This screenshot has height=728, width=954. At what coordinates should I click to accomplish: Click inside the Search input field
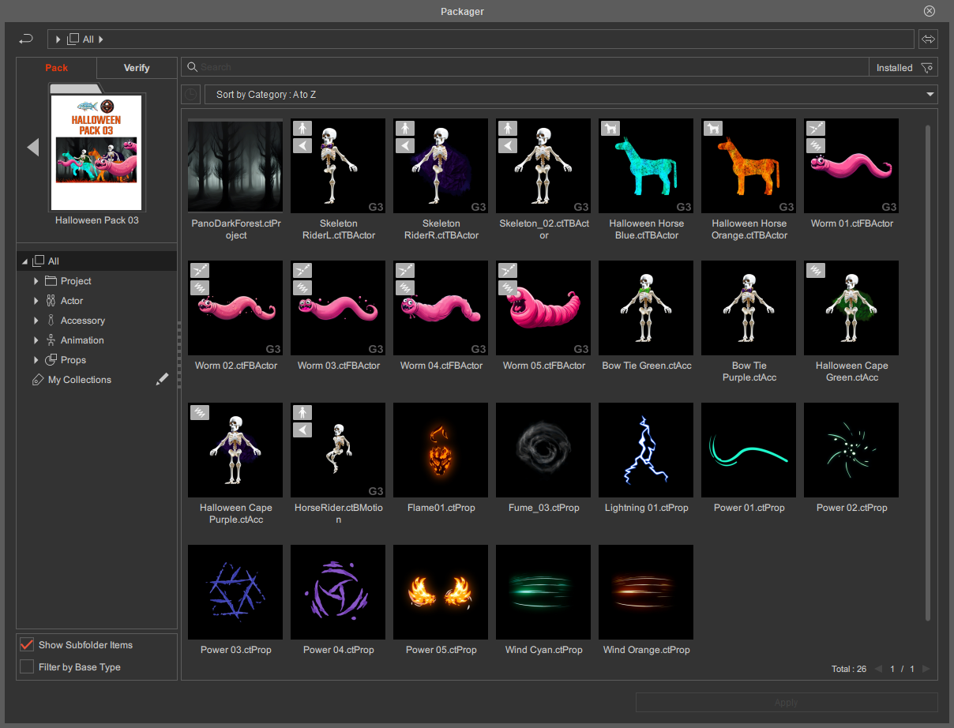pyautogui.click(x=524, y=68)
